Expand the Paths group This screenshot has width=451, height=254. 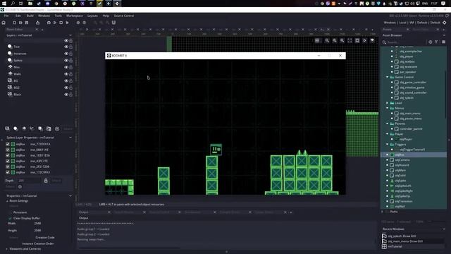[x=383, y=212]
